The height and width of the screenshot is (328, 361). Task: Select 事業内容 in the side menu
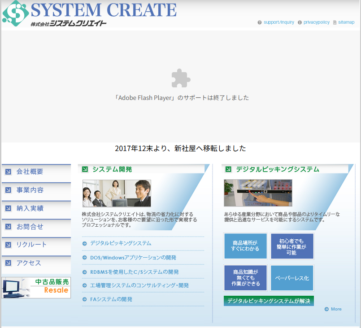point(36,190)
